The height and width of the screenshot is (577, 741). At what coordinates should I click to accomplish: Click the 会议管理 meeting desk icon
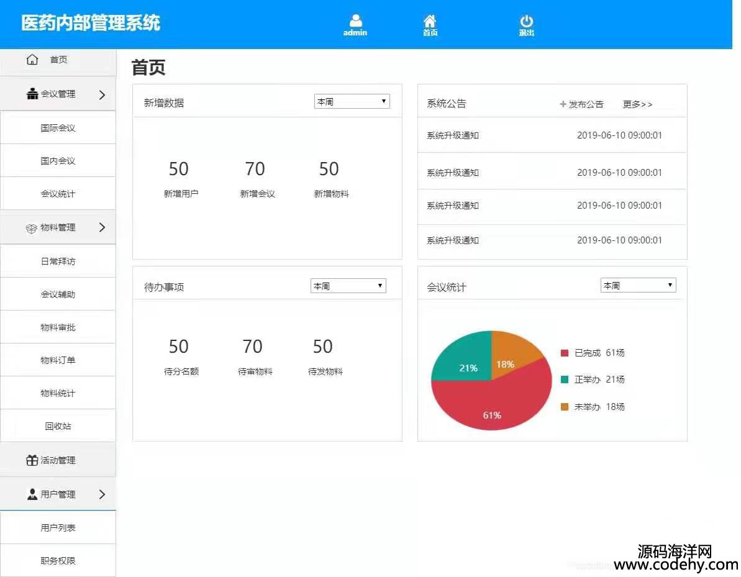pos(32,94)
